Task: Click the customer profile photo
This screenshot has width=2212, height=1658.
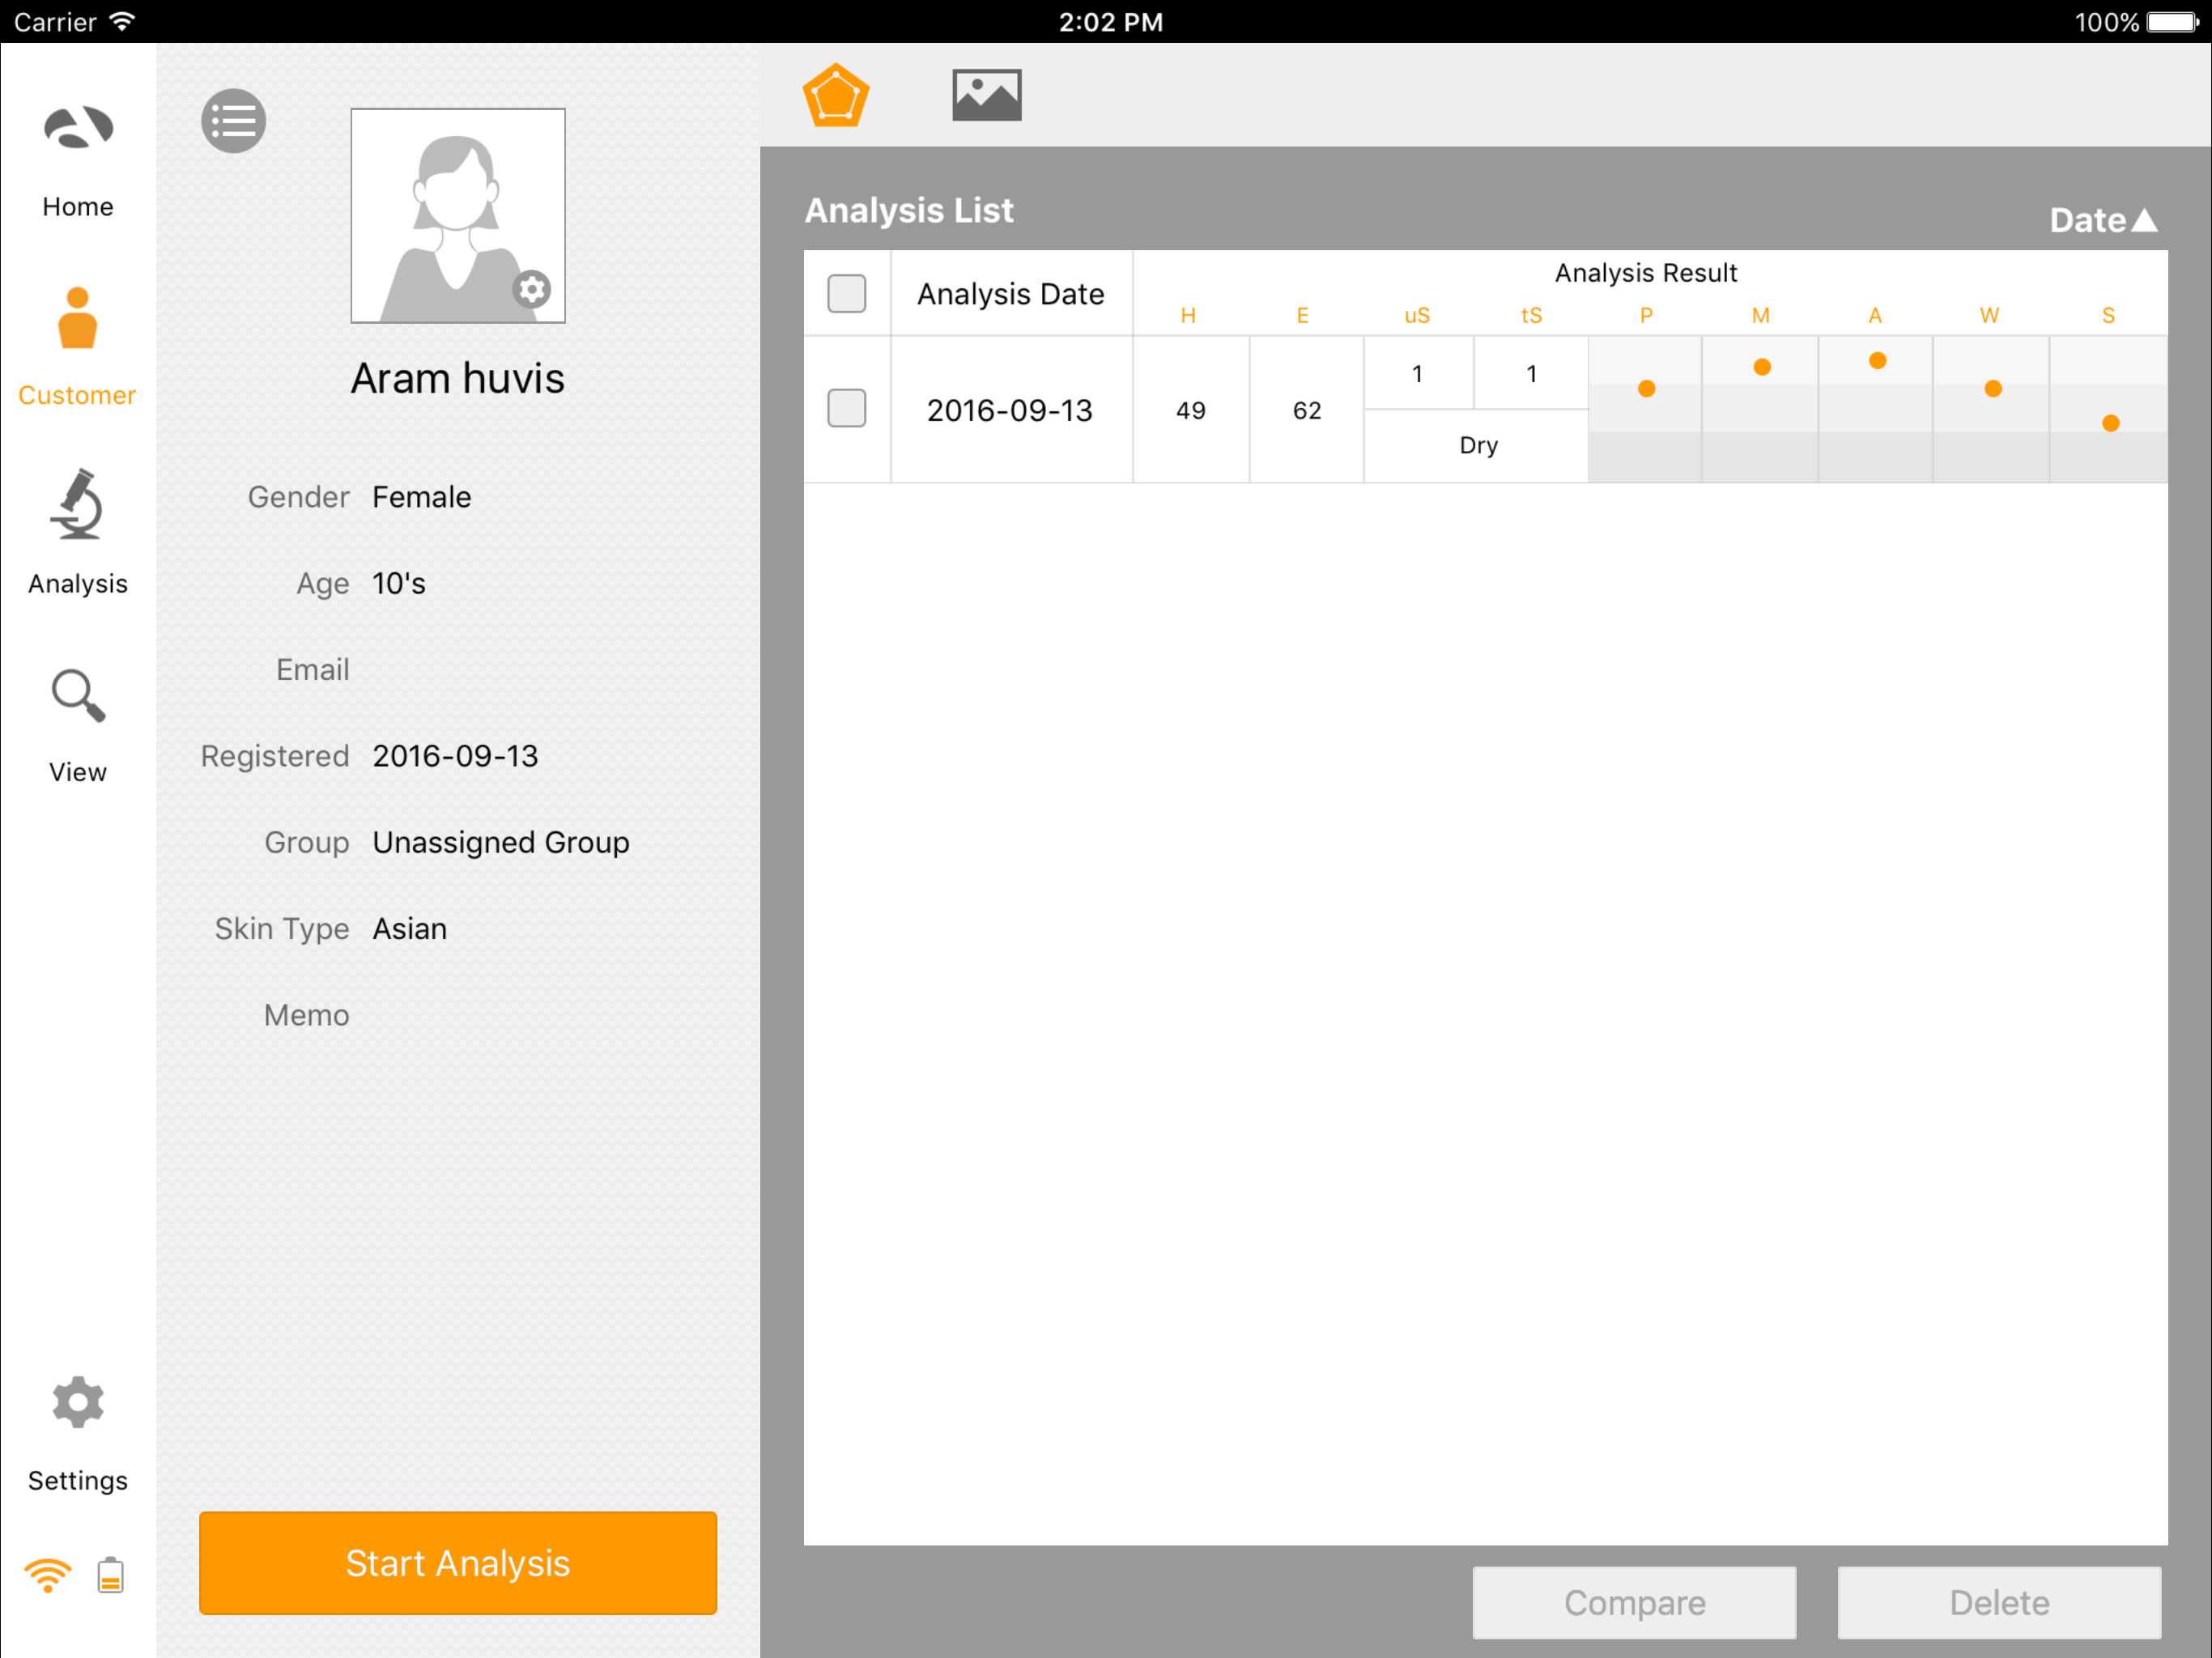Action: point(458,215)
